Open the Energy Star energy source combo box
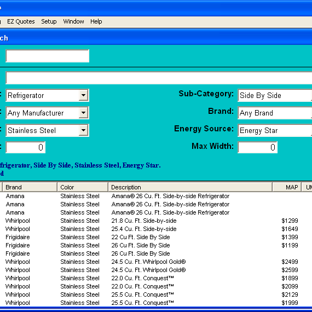This screenshot has height=312, width=312. (x=275, y=130)
